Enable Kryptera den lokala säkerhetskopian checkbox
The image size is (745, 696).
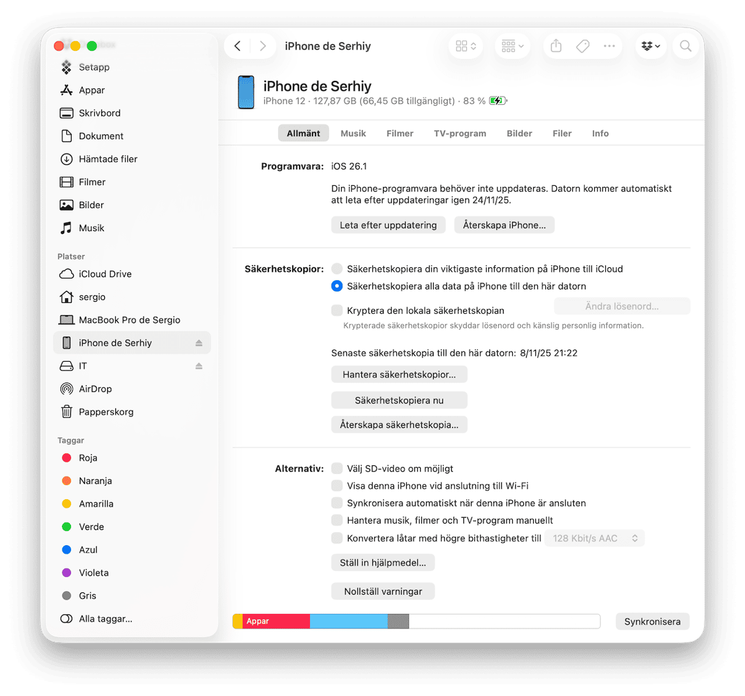pos(337,310)
